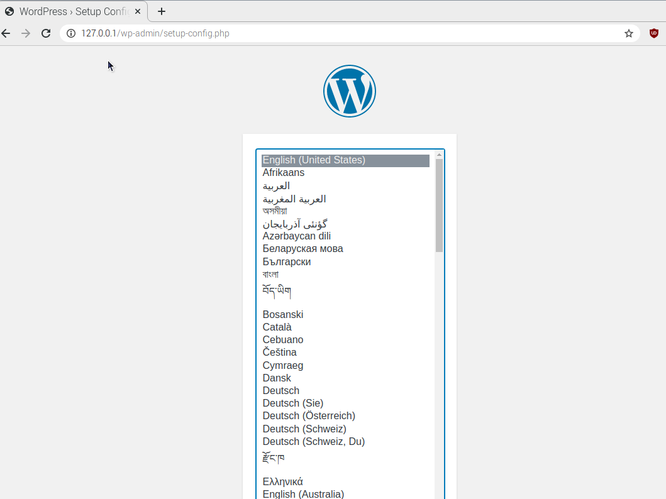Screen dimensions: 666x499
Task: Open the uBlock Origin extension icon
Action: pyautogui.click(x=654, y=33)
